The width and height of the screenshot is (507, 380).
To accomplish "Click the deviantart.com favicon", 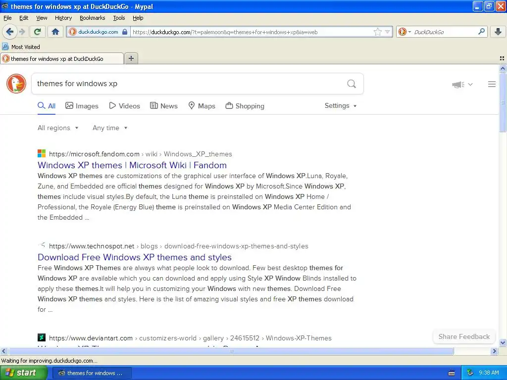I will pyautogui.click(x=42, y=337).
